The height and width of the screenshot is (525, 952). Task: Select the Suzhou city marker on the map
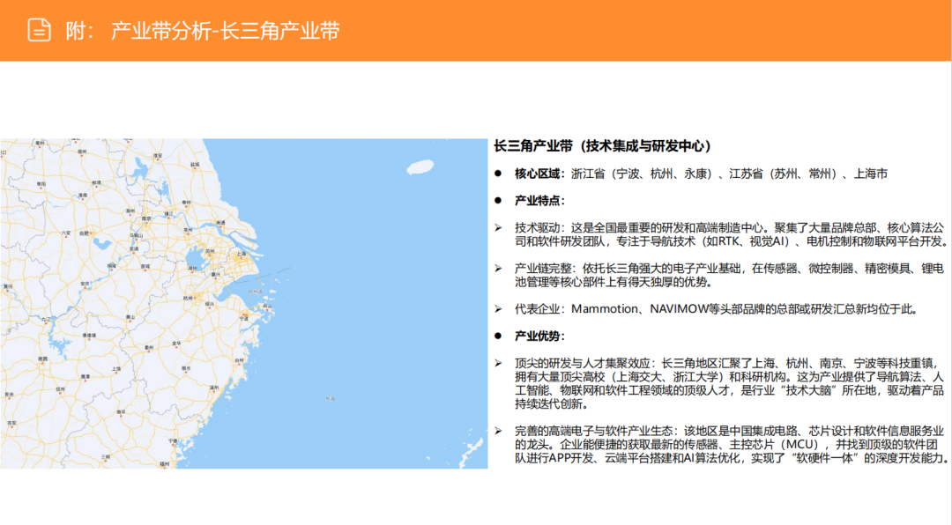click(210, 255)
